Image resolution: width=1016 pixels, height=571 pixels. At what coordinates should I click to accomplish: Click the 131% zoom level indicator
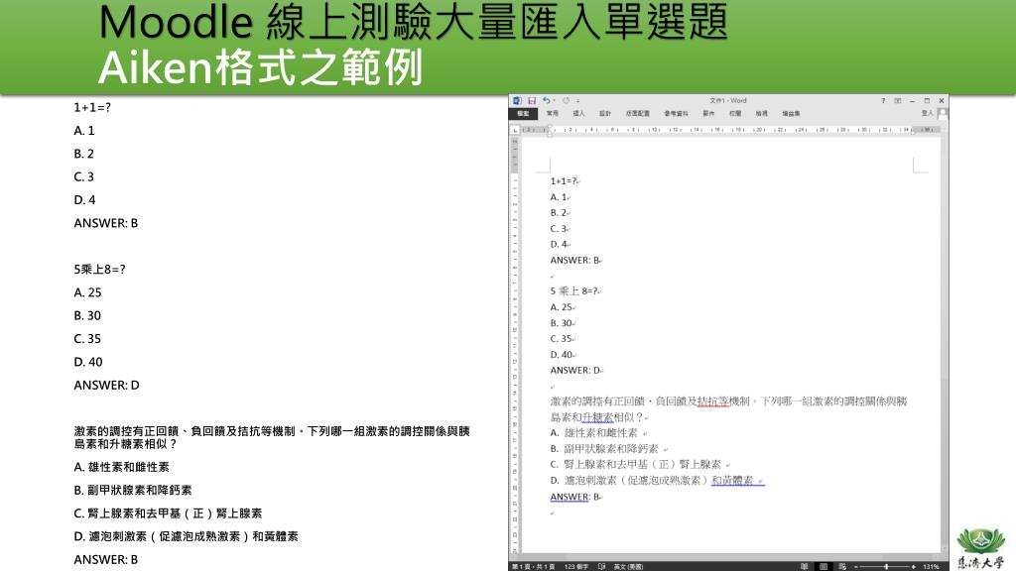click(931, 566)
